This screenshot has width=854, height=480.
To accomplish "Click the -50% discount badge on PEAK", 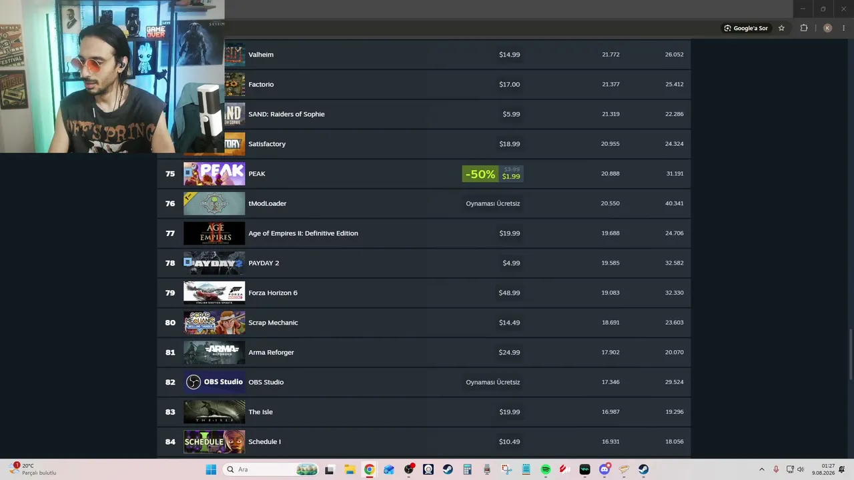I will pos(480,174).
